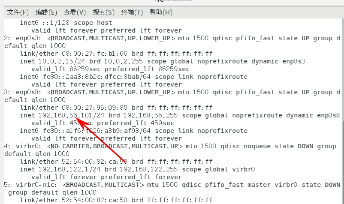
Task: Click the interface name enp0s3: in line 2
Action: [x=28, y=38]
